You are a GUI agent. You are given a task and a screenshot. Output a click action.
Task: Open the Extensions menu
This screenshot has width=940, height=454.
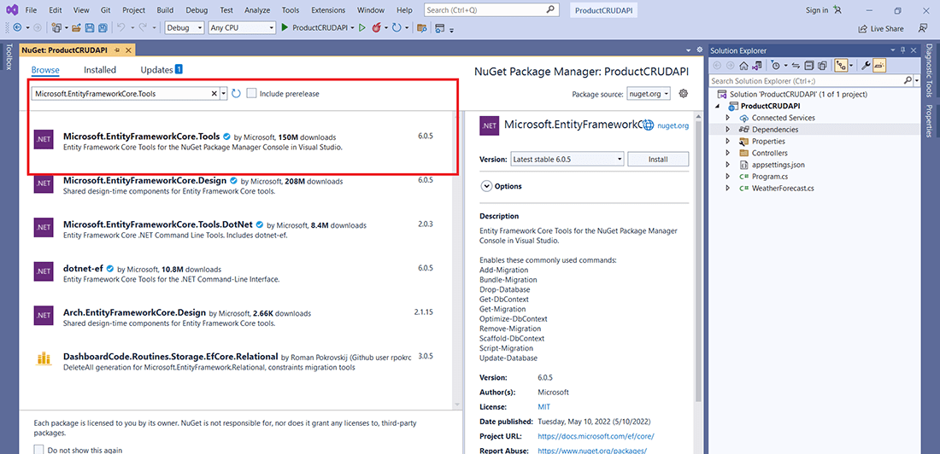[x=329, y=10]
